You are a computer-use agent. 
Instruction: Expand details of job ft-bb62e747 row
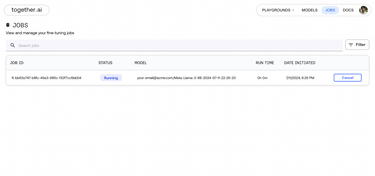coord(47,78)
